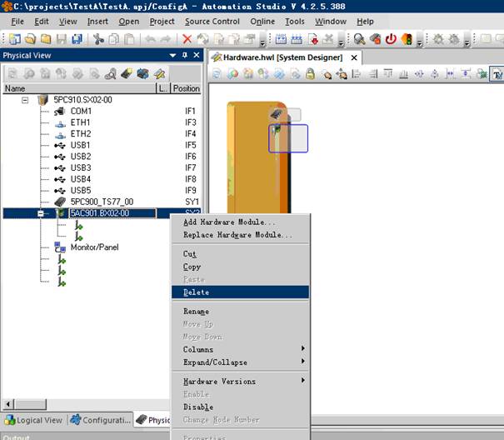Pin the Physical View panel
The height and width of the screenshot is (440, 504).
click(x=184, y=55)
